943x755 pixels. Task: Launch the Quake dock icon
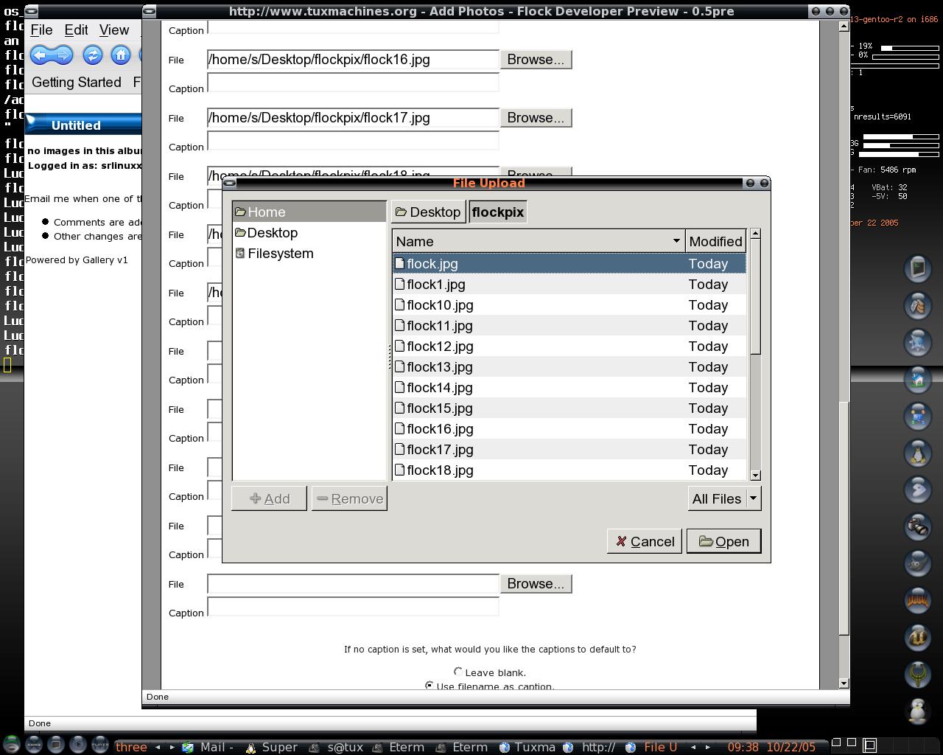pyautogui.click(x=918, y=674)
